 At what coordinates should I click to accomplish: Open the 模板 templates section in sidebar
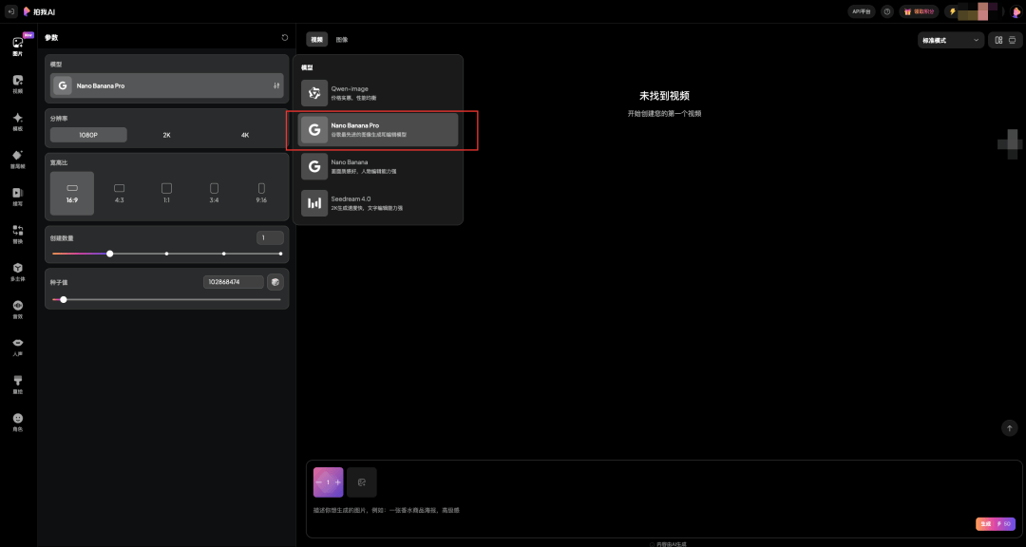[x=17, y=121]
